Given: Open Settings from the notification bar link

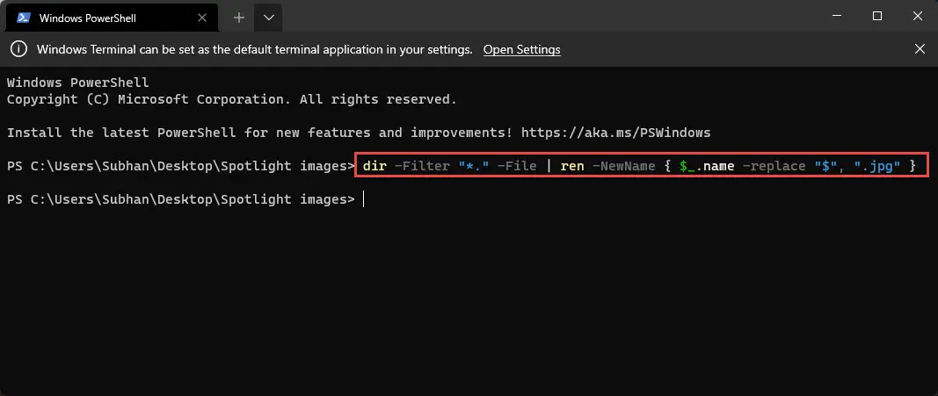Looking at the screenshot, I should pos(521,49).
